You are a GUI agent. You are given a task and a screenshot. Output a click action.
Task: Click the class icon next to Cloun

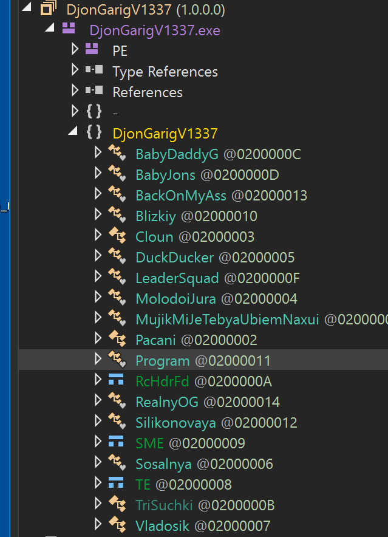coord(117,236)
